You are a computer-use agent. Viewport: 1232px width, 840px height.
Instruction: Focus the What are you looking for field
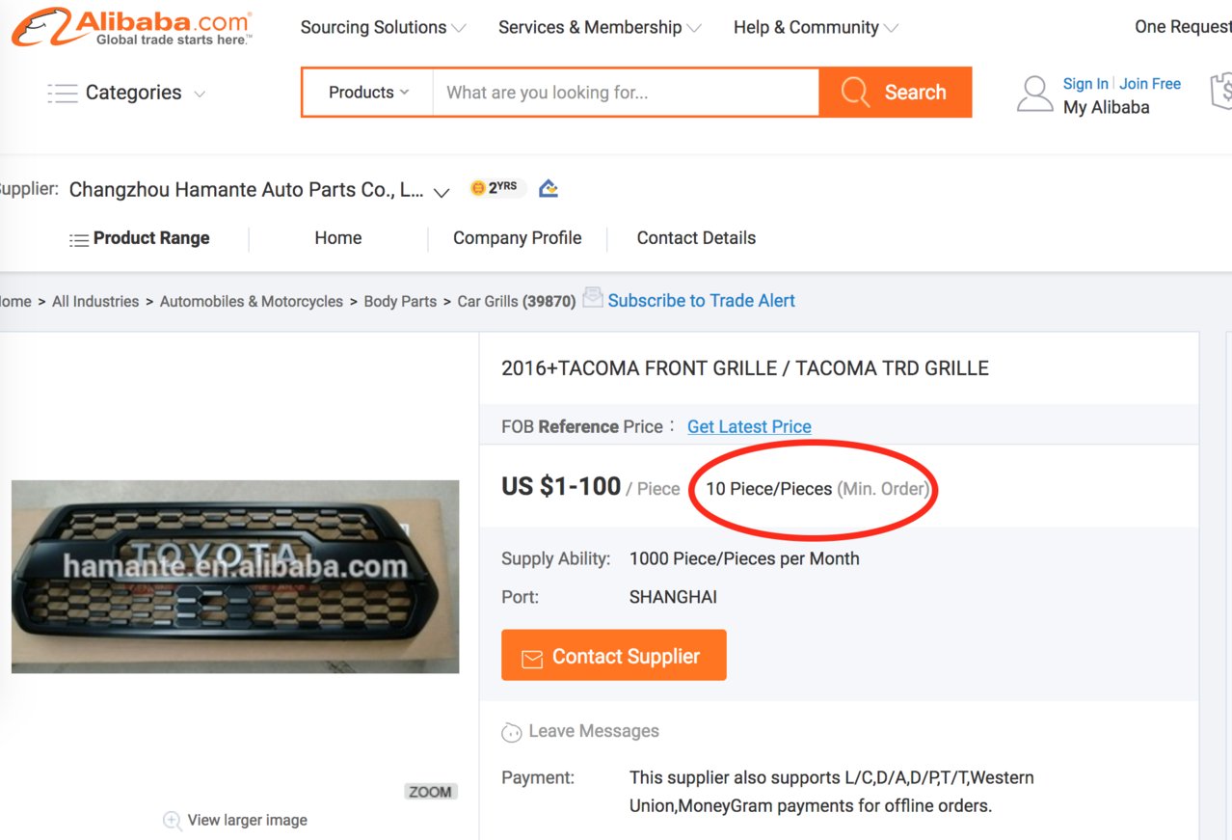[626, 93]
